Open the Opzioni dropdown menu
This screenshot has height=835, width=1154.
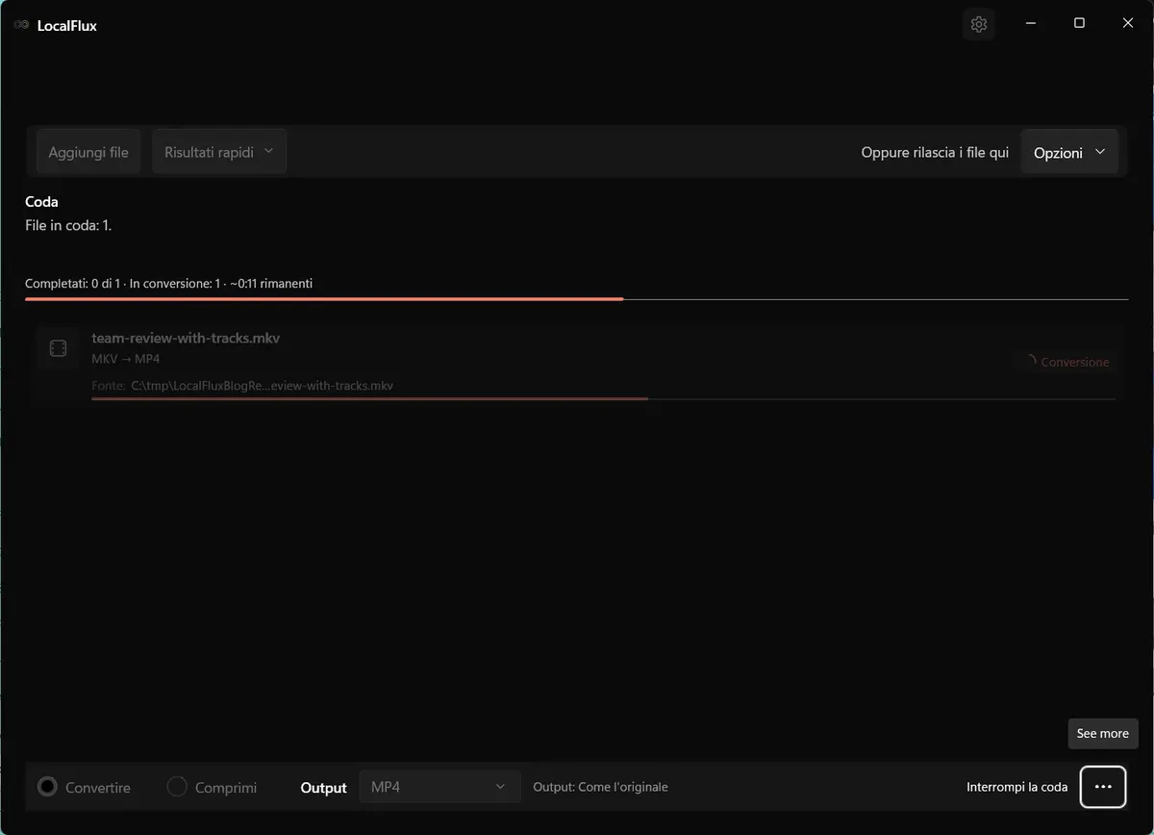(1069, 152)
